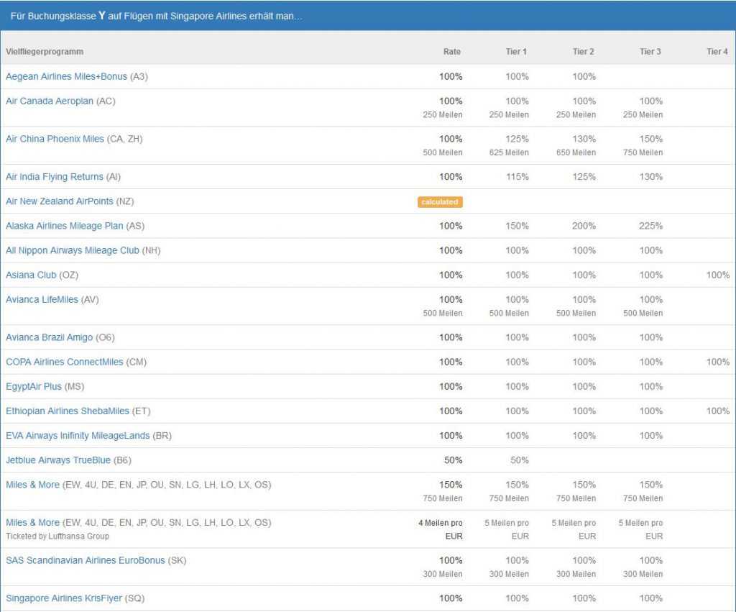Select the 125% Tier 1 value for Air China
The height and width of the screenshot is (612, 736).
[517, 139]
